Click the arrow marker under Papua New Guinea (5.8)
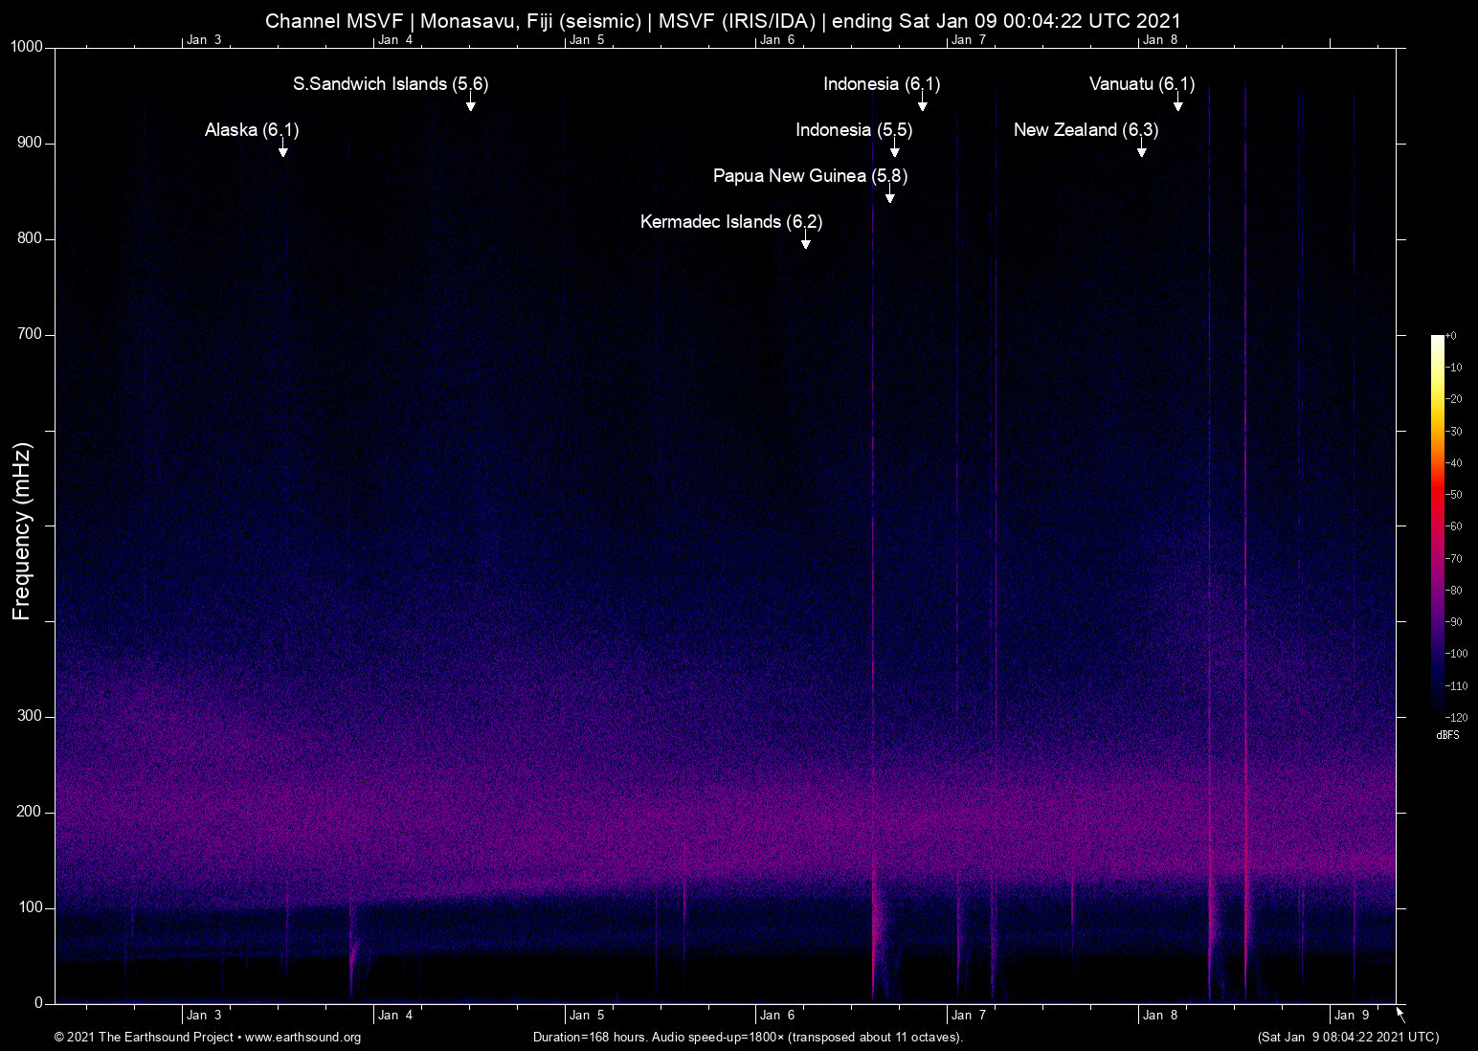Image resolution: width=1478 pixels, height=1051 pixels. 890,195
